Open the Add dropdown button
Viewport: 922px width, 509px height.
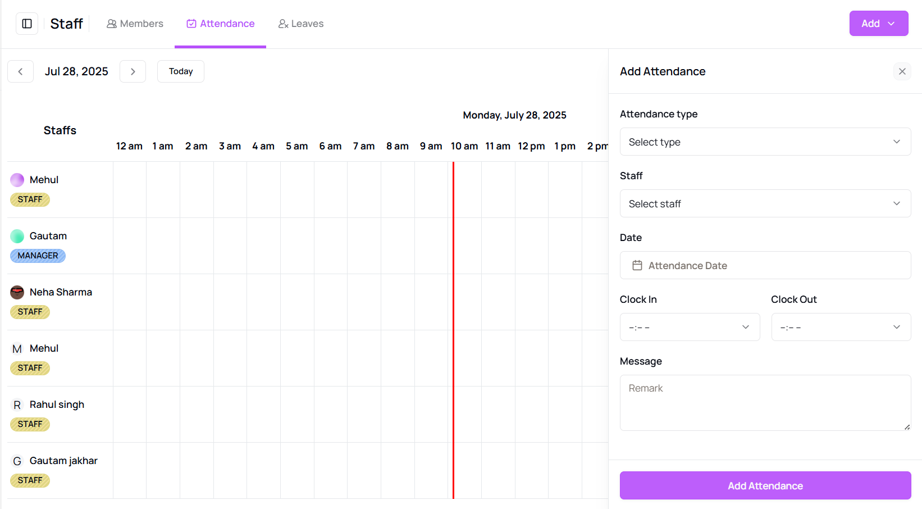click(878, 24)
